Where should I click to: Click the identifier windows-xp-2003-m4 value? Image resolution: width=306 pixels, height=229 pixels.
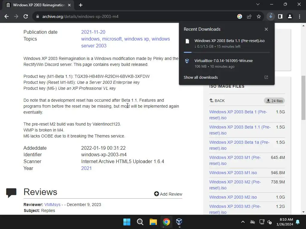tap(104, 155)
